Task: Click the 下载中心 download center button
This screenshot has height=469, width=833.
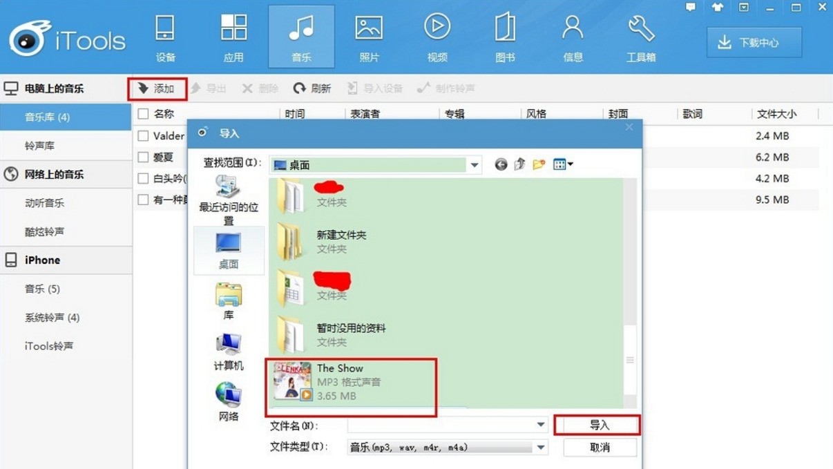Action: (754, 43)
